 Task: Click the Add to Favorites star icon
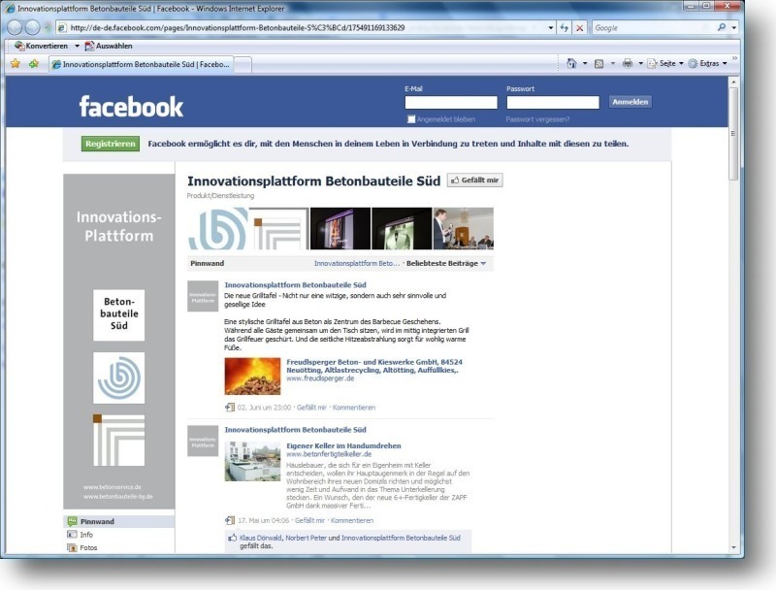[34, 63]
